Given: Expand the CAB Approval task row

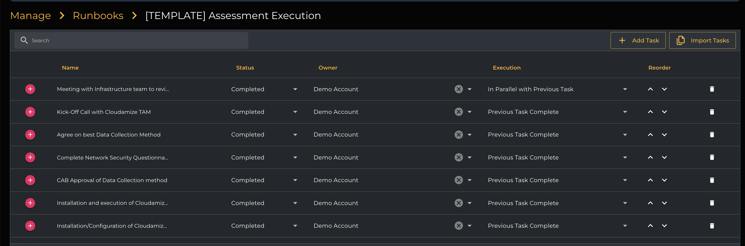Looking at the screenshot, I should click(x=30, y=180).
